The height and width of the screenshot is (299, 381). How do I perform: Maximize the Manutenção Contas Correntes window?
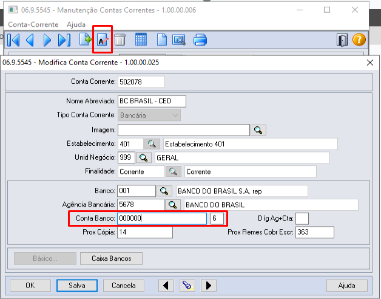327,10
